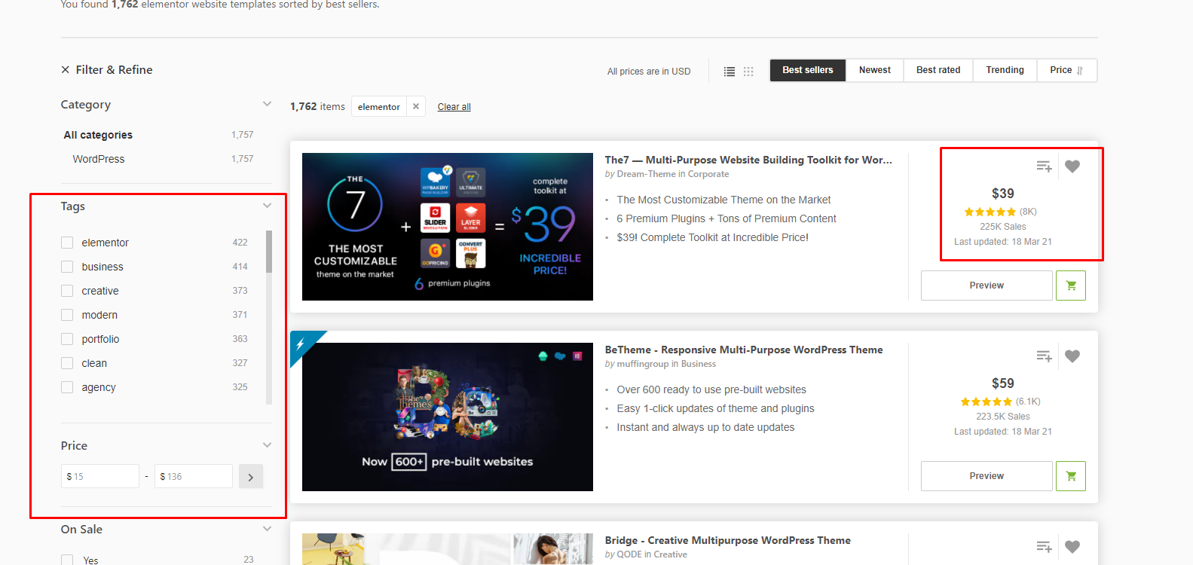Collapse the On Sale filter section chevron
Viewport: 1193px width, 565px height.
[x=267, y=529]
